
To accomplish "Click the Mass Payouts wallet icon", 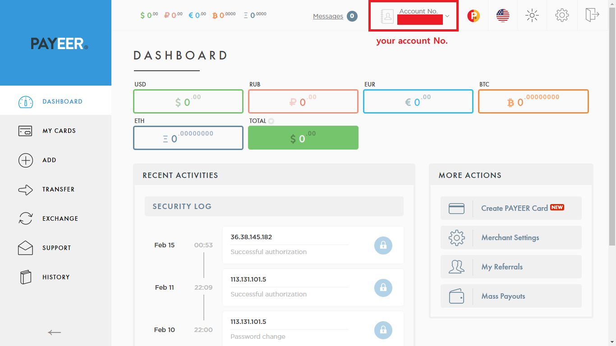I will coord(456,296).
